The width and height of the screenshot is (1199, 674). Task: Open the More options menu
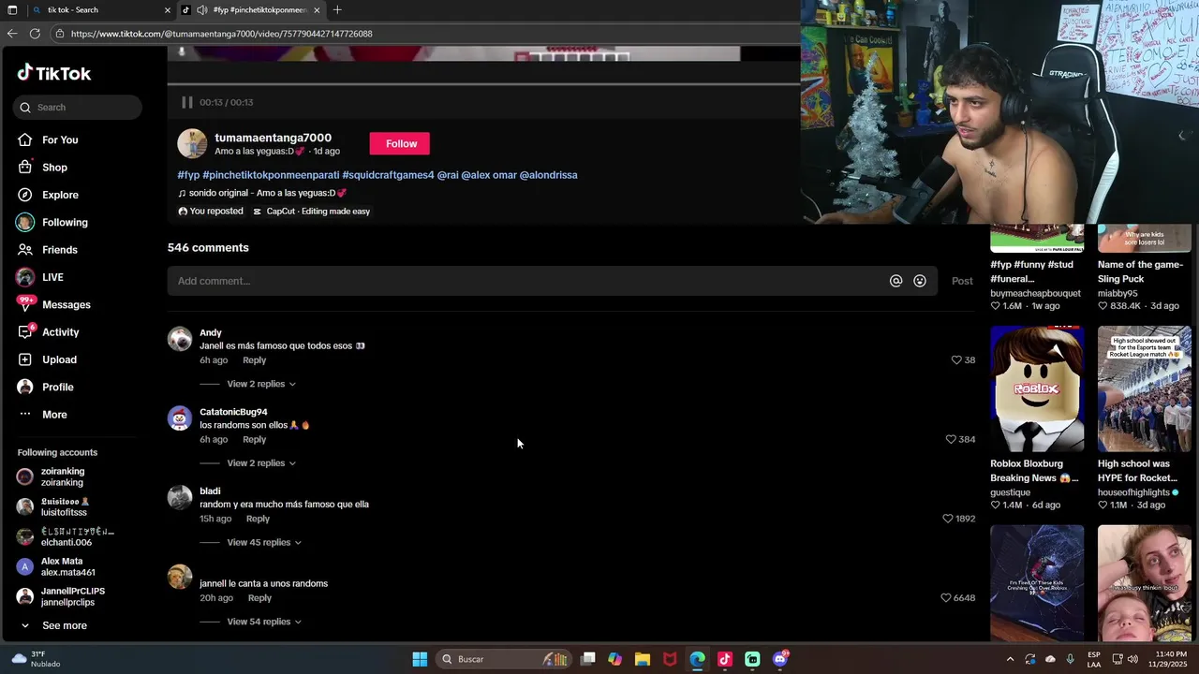tap(54, 415)
